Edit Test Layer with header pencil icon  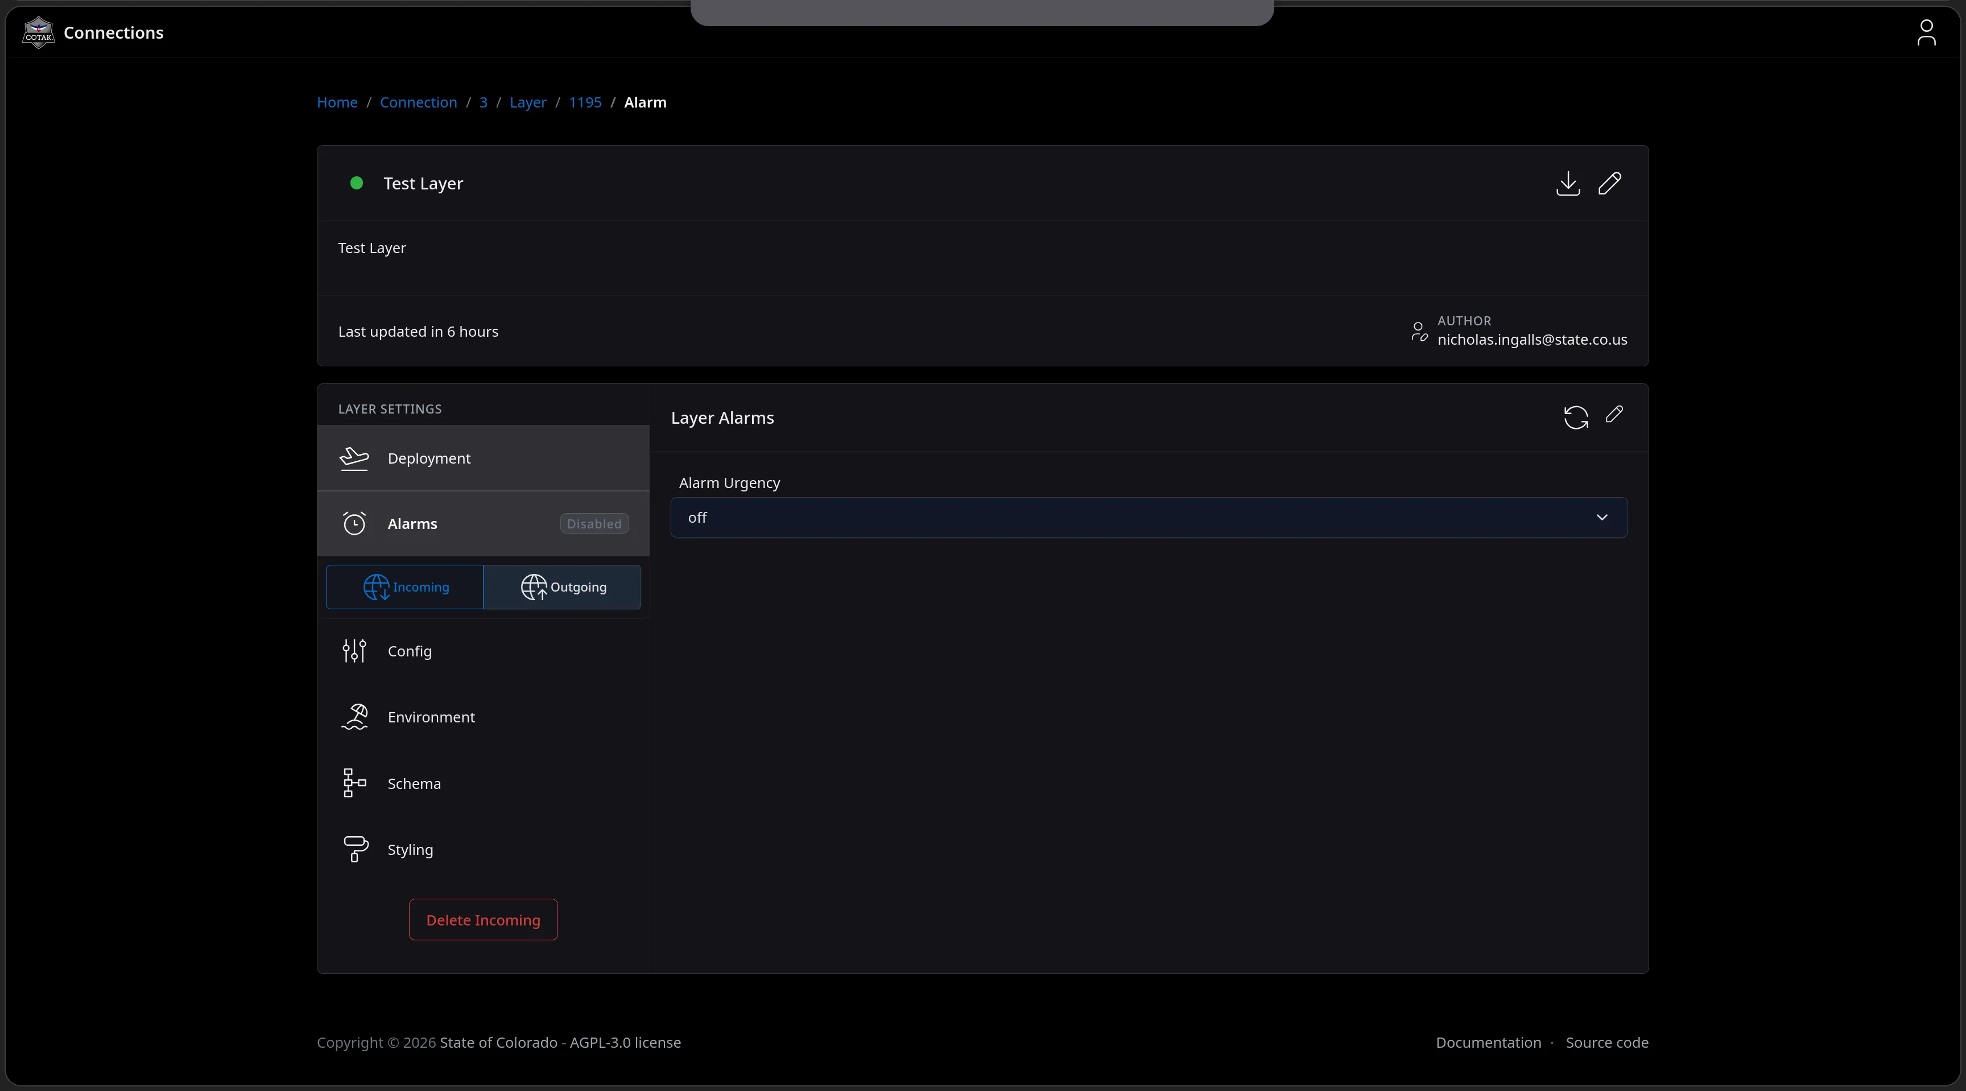[1609, 183]
